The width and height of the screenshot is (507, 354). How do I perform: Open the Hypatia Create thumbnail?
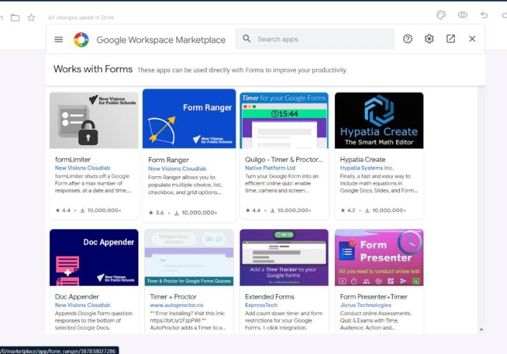(379, 120)
